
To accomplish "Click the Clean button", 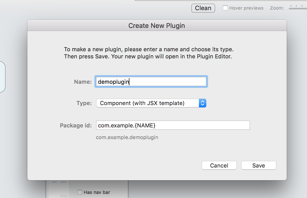I will (x=203, y=8).
